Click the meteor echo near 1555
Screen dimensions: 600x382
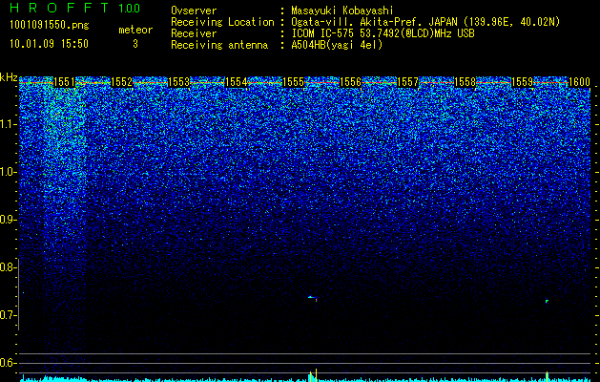[313, 298]
